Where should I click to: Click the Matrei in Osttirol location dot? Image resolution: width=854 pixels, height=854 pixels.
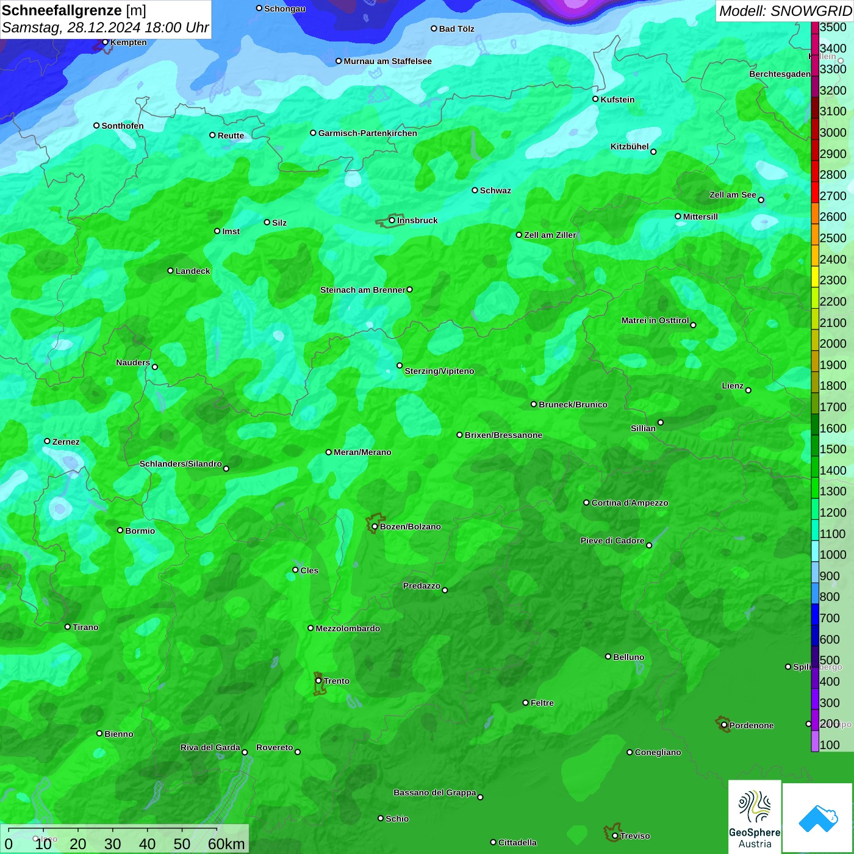(693, 325)
